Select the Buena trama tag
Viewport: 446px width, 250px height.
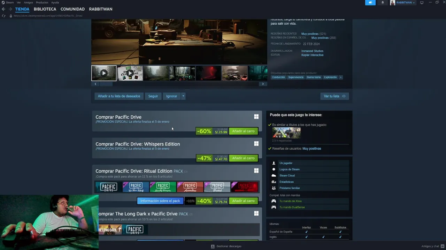click(x=314, y=77)
